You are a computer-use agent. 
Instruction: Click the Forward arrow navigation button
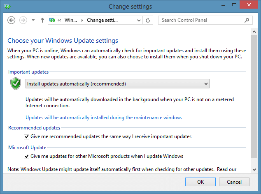point(23,20)
